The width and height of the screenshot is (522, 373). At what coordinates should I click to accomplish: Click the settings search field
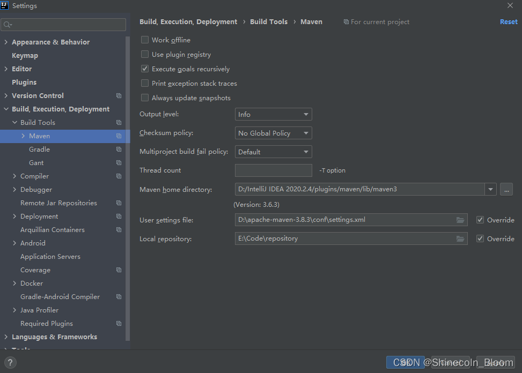click(x=63, y=25)
